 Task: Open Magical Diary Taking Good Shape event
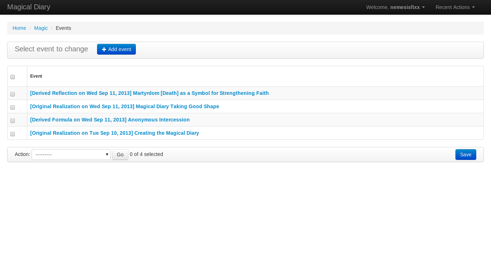(x=125, y=106)
